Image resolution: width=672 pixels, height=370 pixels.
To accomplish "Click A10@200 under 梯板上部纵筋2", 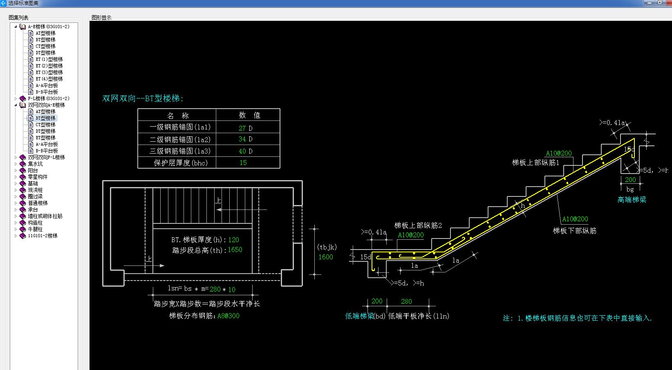I will pyautogui.click(x=411, y=235).
